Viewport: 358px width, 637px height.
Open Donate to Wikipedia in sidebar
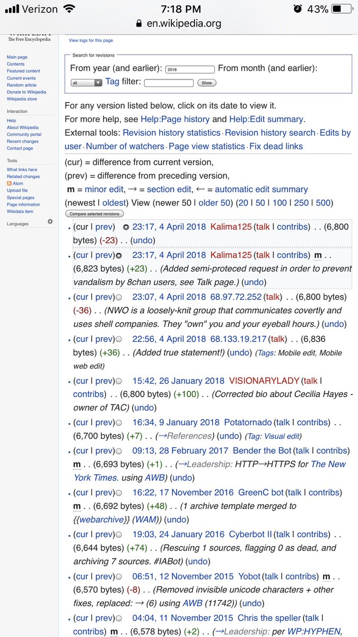(x=27, y=92)
